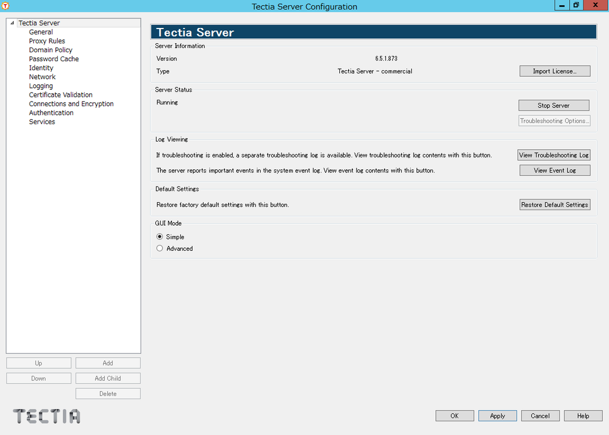609x435 pixels.
Task: Select Tectia Server root tree item
Action: (x=39, y=23)
